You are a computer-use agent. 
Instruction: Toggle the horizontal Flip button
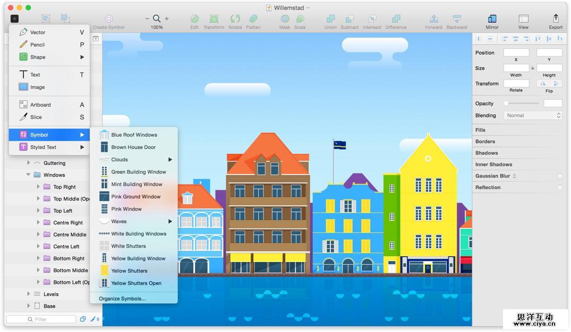point(542,83)
